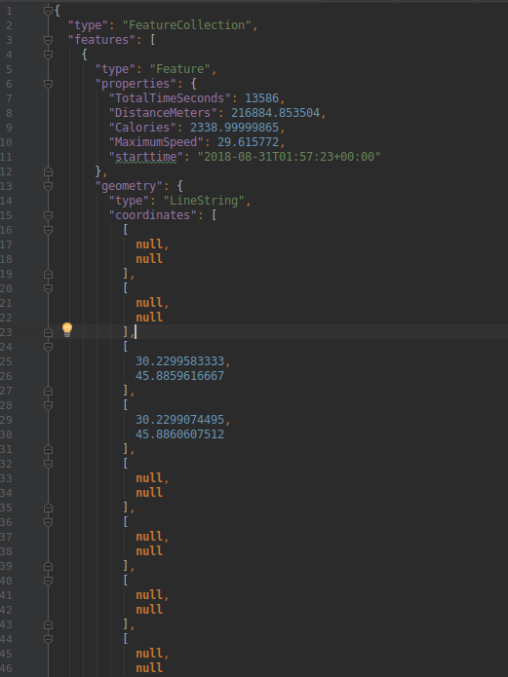508x677 pixels.
Task: Click the "Calories" key
Action: pyautogui.click(x=142, y=128)
